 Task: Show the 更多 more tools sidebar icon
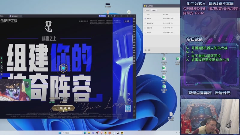pyautogui.click(x=134, y=62)
